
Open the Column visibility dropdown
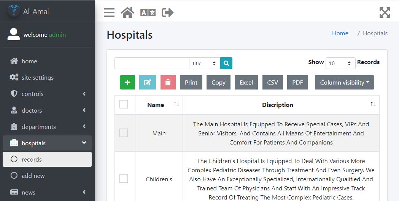point(345,82)
